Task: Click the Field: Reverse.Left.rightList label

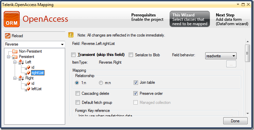Action: 94,44
